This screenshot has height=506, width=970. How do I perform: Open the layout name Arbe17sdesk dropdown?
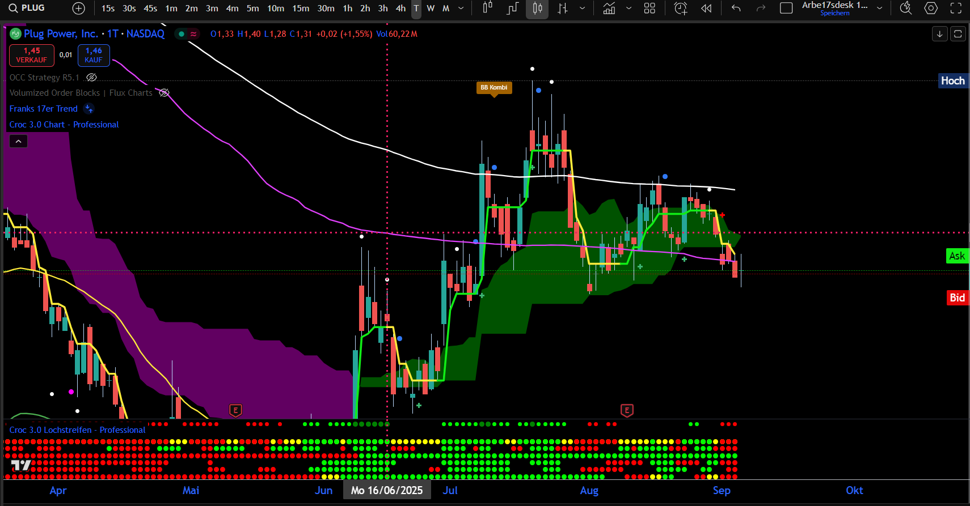coord(879,8)
